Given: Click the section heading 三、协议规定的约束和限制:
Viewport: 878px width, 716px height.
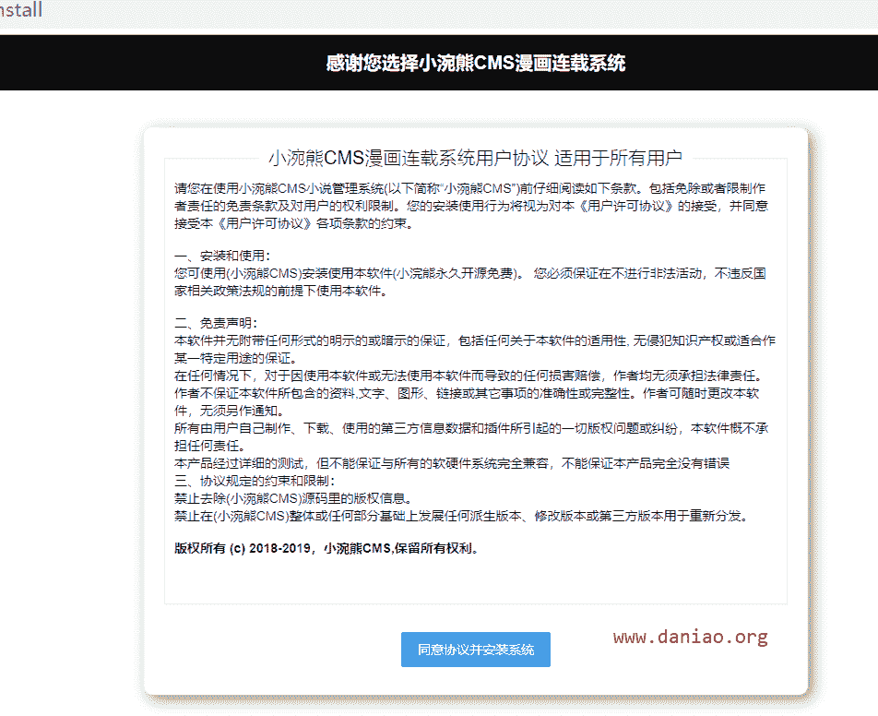Looking at the screenshot, I should pos(255,481).
